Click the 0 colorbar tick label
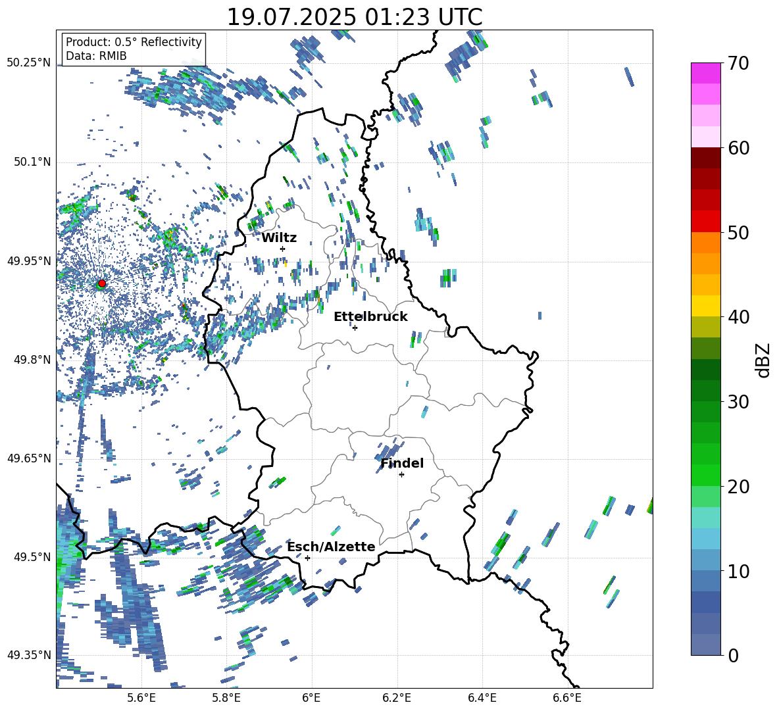 tap(733, 655)
